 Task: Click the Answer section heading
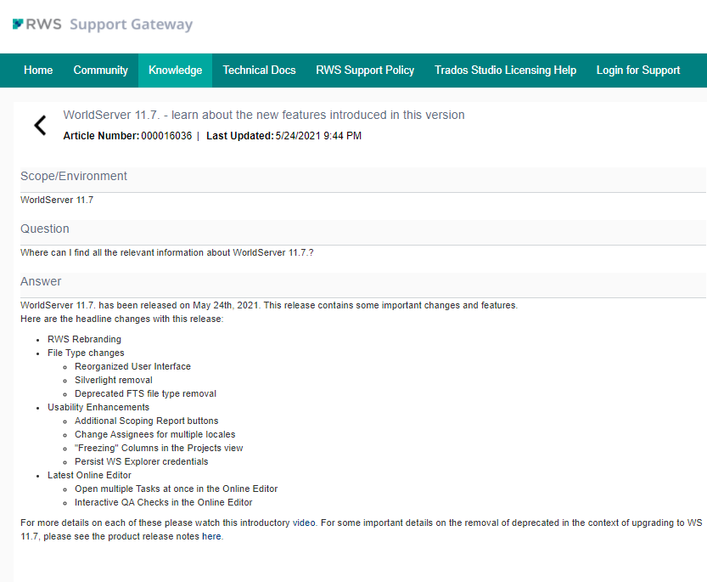41,282
